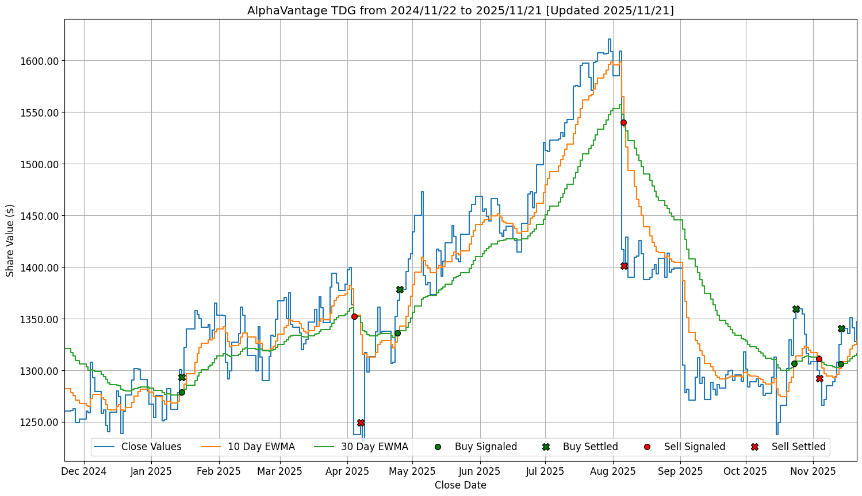The height and width of the screenshot is (496, 862).
Task: Click the Sell Signaled legend dot icon
Action: pos(647,447)
